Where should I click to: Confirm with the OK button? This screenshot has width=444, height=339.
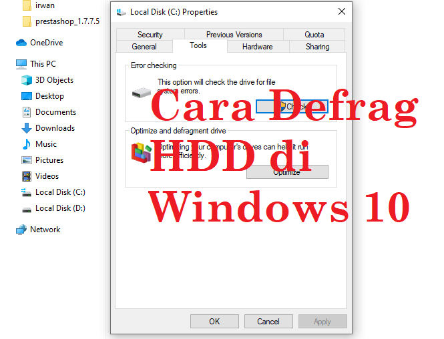pyautogui.click(x=214, y=322)
